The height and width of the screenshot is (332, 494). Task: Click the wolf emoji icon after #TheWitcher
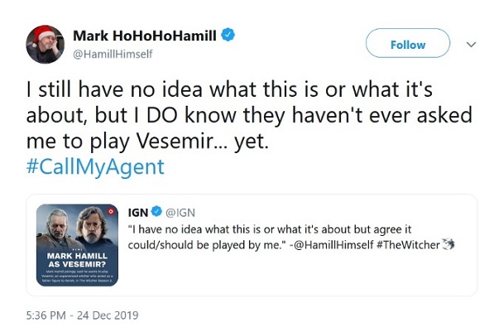[448, 244]
